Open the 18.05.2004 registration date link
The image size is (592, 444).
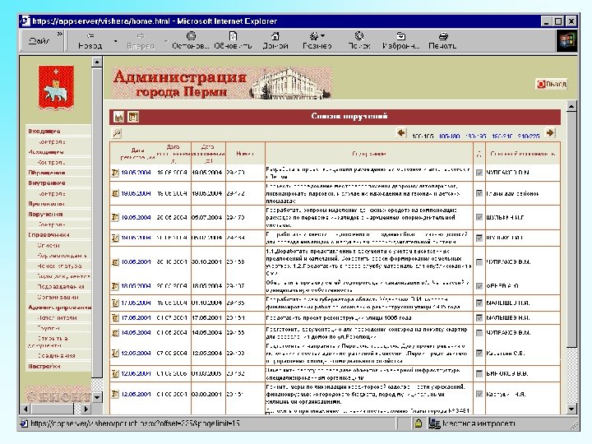[x=136, y=286]
